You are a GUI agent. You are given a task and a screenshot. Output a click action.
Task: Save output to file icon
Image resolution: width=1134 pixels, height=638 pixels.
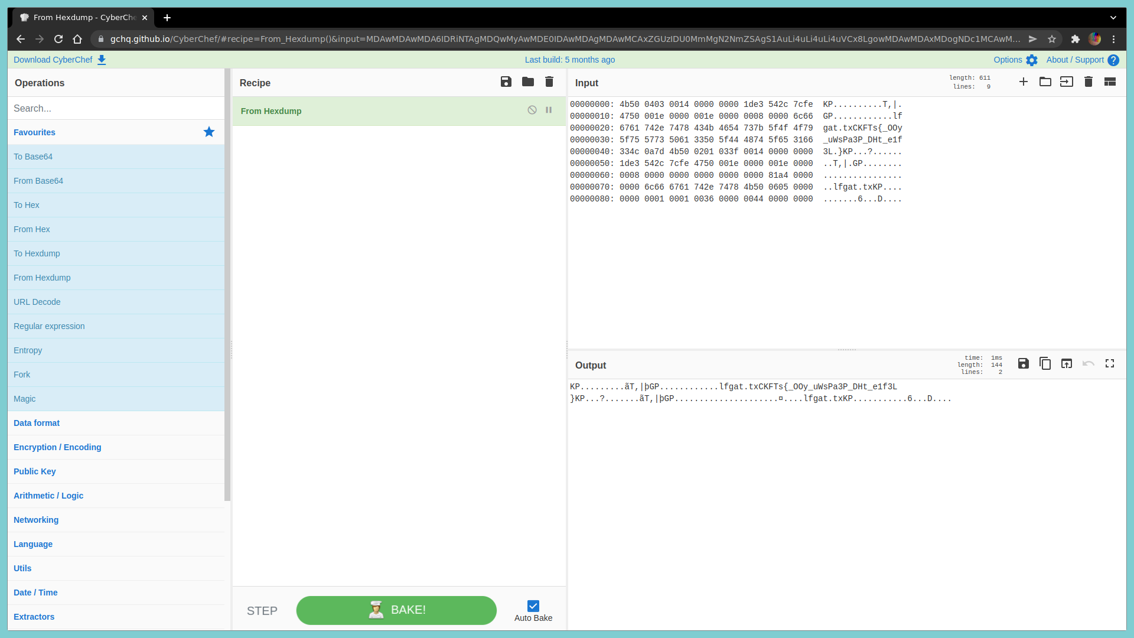coord(1024,364)
